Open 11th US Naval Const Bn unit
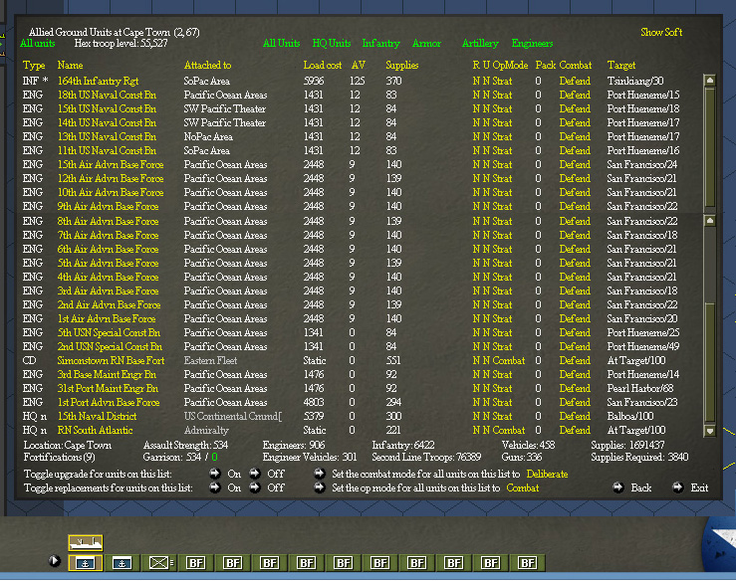 107,151
